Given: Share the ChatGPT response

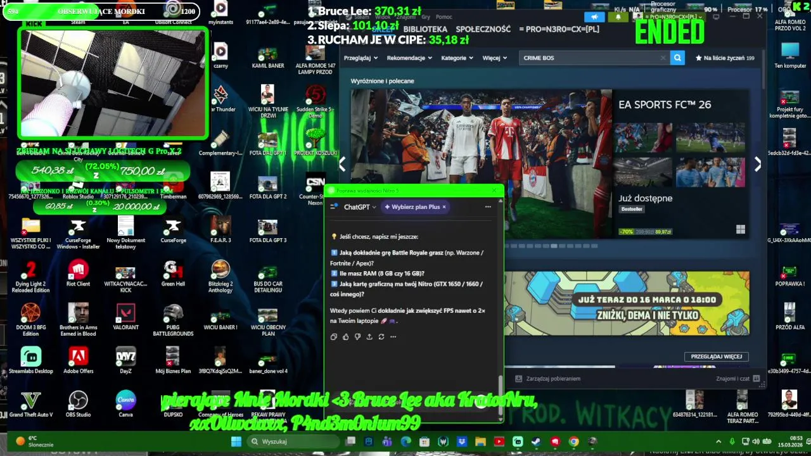Looking at the screenshot, I should 369,337.
